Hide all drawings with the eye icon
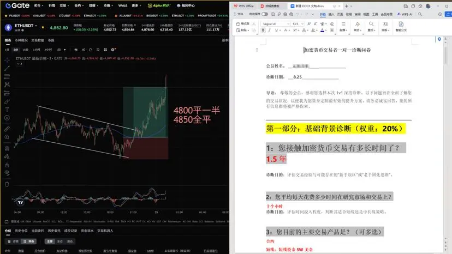 7,173
